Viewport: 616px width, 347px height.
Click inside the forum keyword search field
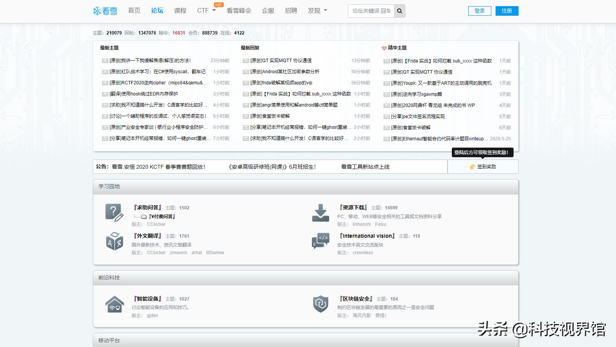click(370, 11)
